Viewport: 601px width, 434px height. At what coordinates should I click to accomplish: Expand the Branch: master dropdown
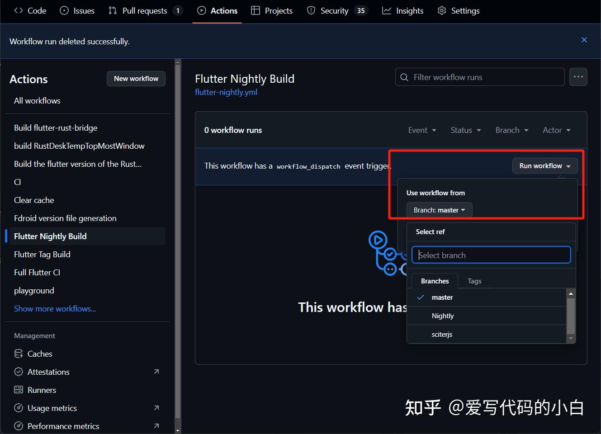pyautogui.click(x=438, y=210)
